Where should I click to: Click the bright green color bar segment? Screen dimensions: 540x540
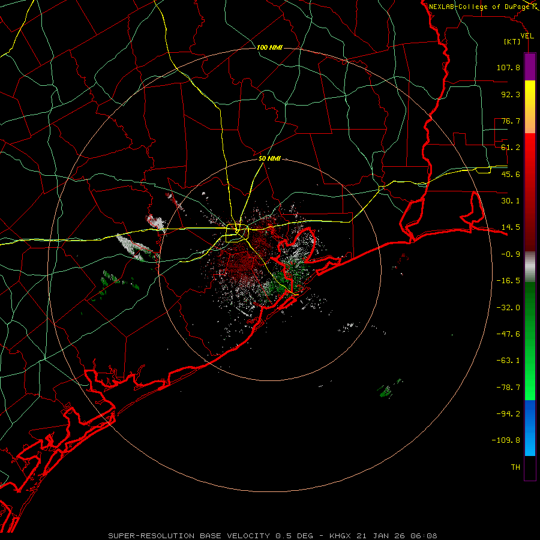(530, 341)
